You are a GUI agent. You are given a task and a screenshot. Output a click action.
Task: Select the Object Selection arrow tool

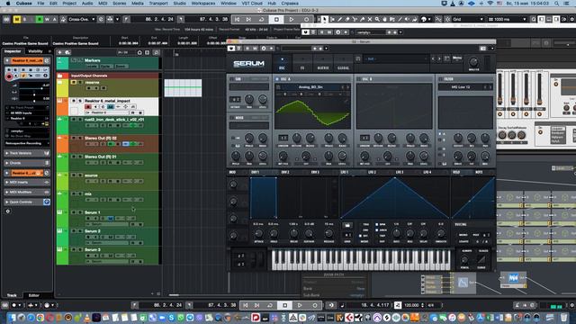tap(325, 19)
